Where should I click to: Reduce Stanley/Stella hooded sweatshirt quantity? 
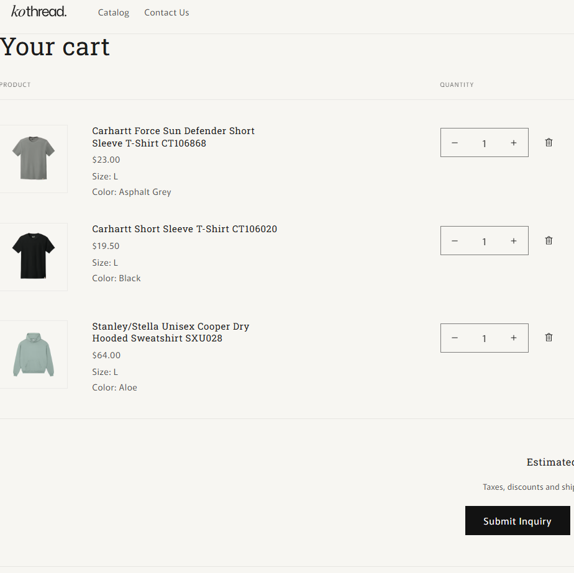pyautogui.click(x=455, y=338)
